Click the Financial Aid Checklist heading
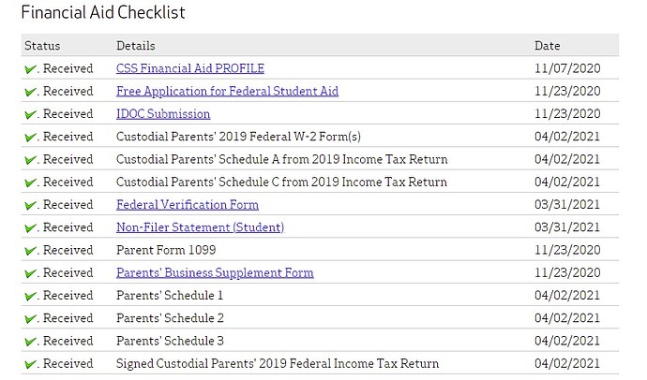 coord(103,13)
